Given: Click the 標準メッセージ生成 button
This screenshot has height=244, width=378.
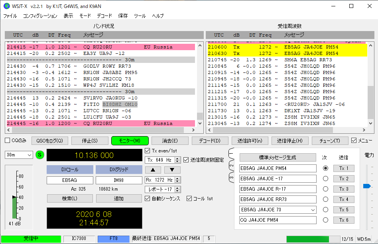Looking at the screenshot, I should pos(278,158).
